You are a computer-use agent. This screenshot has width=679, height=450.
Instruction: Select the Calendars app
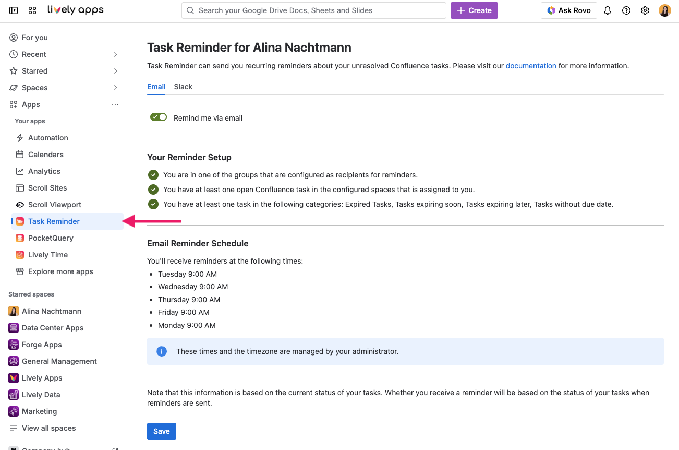[45, 154]
